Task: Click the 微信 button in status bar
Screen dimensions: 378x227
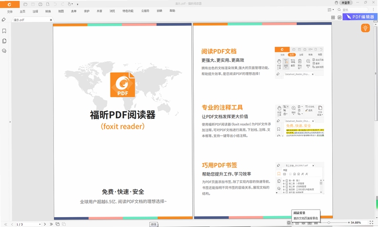Action: point(154,224)
